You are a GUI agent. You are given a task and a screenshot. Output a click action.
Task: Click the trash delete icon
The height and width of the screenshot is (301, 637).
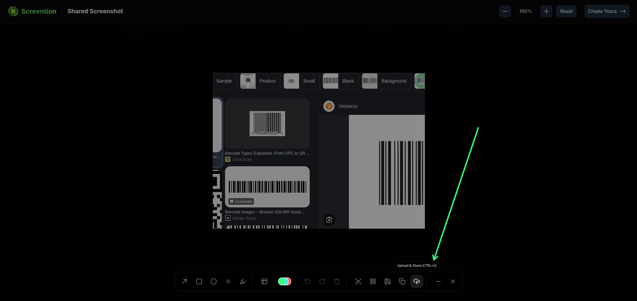tap(337, 281)
